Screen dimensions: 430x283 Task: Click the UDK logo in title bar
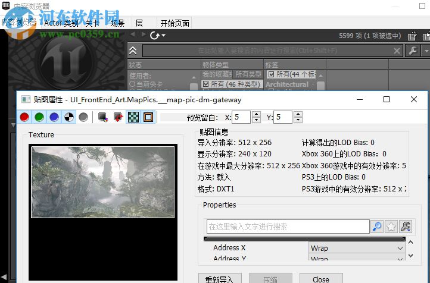coord(6,5)
